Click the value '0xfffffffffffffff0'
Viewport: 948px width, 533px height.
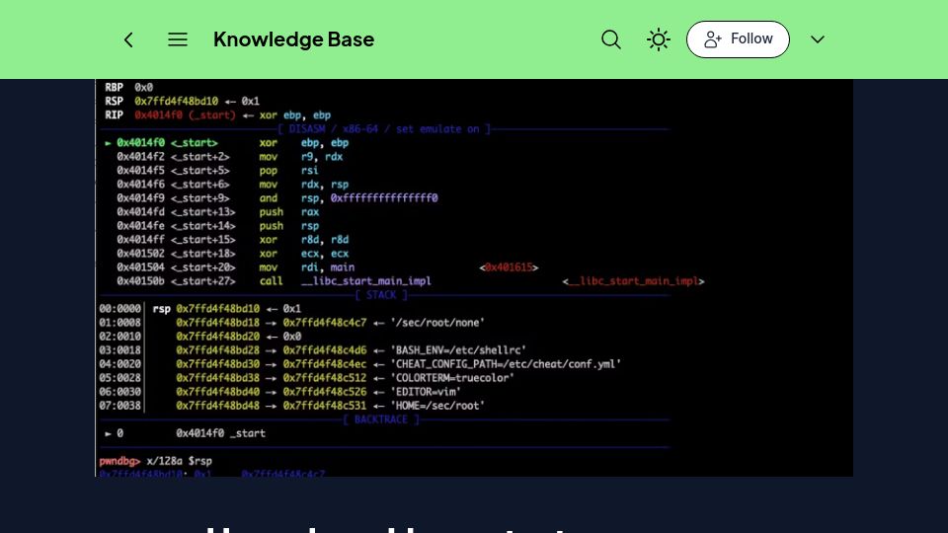384,198
